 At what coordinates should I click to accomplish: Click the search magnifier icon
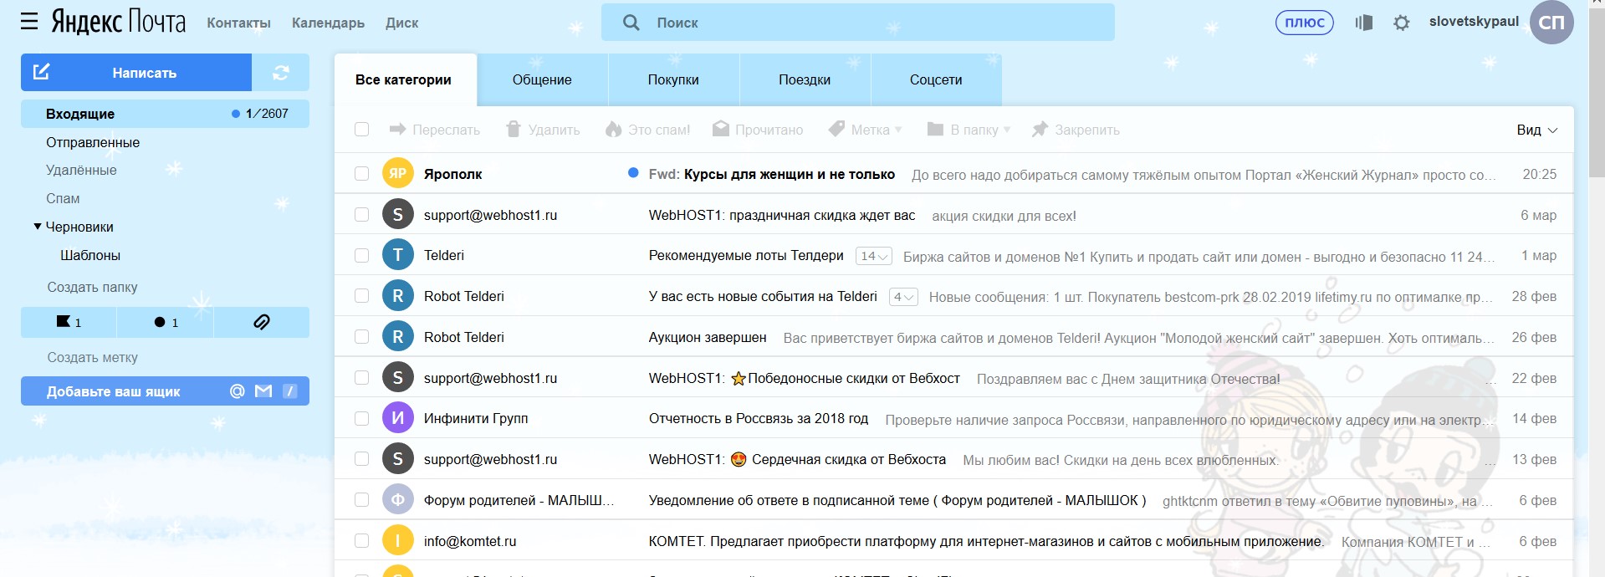(631, 23)
